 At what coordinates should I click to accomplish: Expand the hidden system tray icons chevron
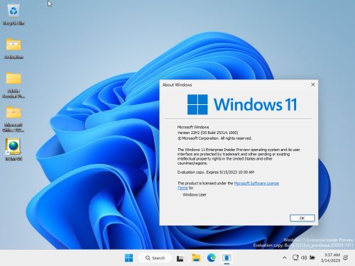(285, 257)
